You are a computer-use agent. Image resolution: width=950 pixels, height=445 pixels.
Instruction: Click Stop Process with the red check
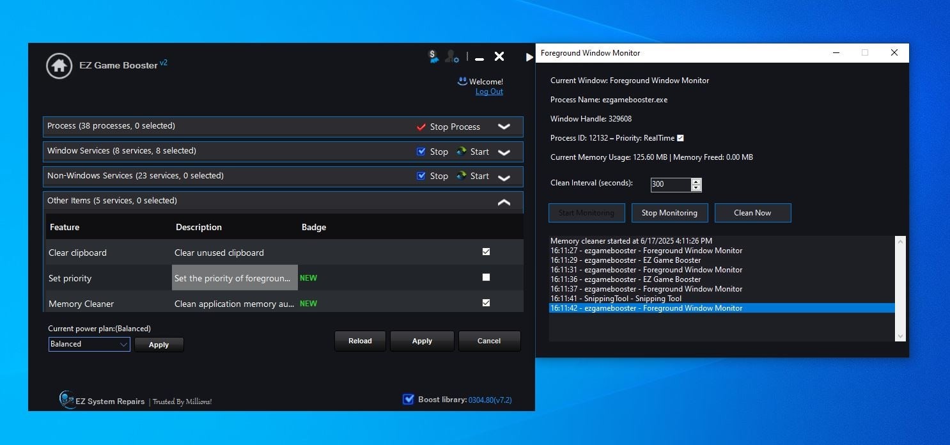point(448,127)
